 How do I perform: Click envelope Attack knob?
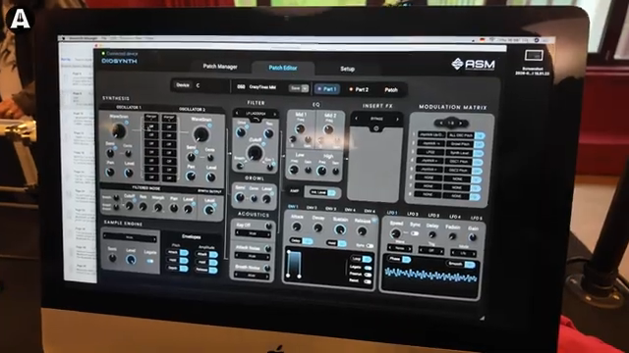pos(297,227)
